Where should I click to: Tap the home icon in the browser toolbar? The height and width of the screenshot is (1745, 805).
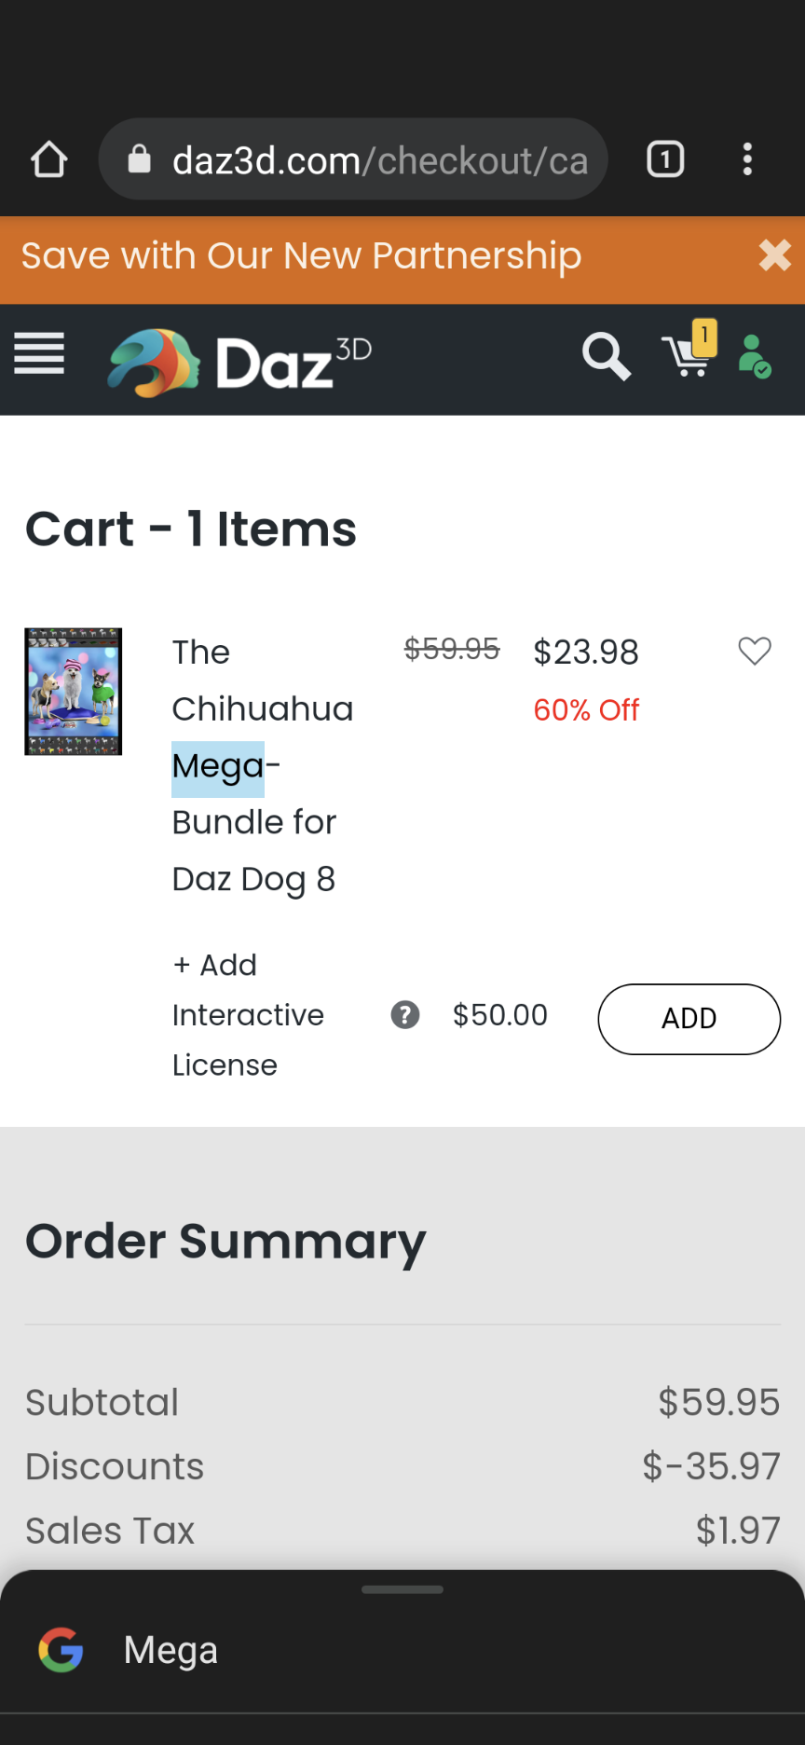click(48, 158)
